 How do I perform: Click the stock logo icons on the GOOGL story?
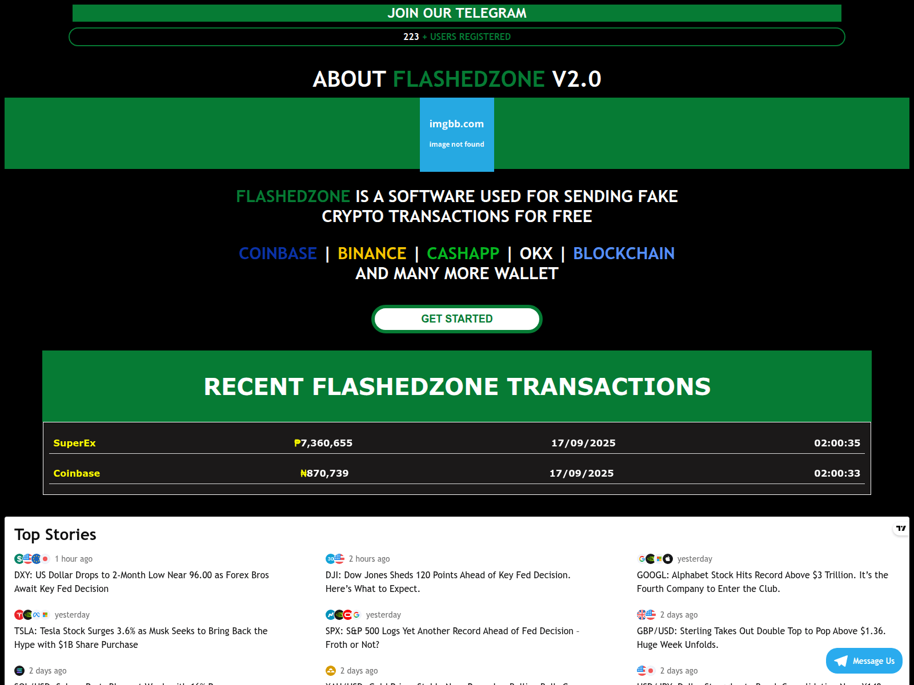click(x=655, y=559)
